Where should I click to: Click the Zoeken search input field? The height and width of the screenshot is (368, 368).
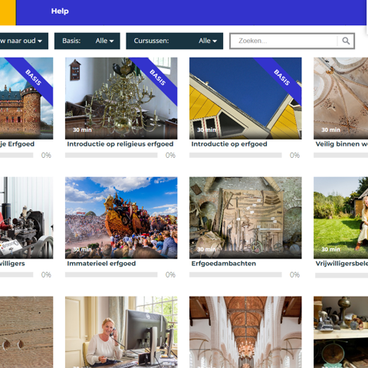coord(284,41)
